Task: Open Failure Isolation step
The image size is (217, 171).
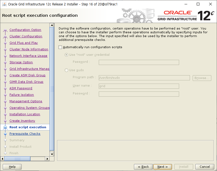Action: [22, 95]
